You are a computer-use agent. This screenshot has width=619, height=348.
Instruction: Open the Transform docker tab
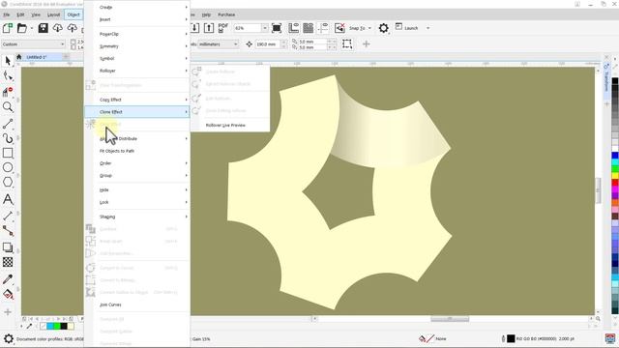pos(606,78)
